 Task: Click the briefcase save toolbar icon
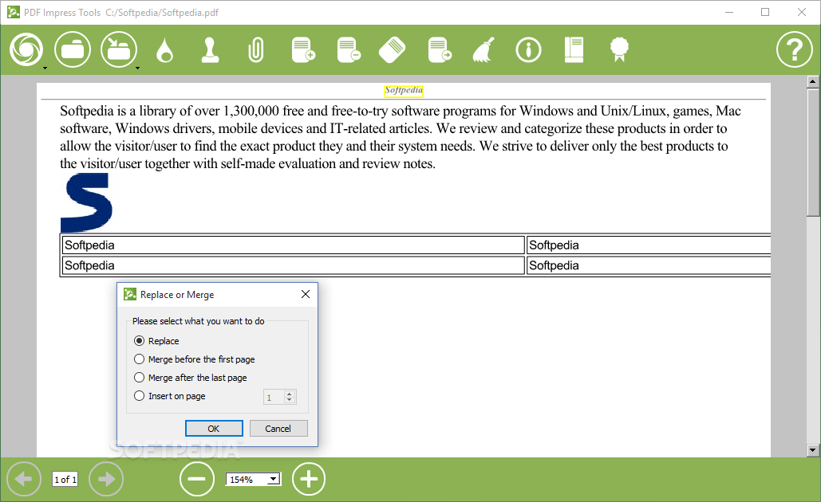pyautogui.click(x=73, y=49)
